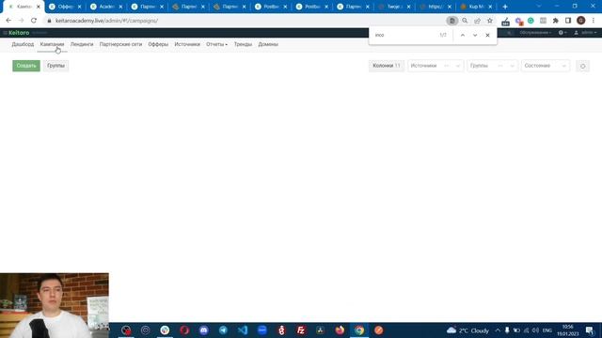
Task: Navigate to Домены in the top menu
Action: click(x=268, y=44)
